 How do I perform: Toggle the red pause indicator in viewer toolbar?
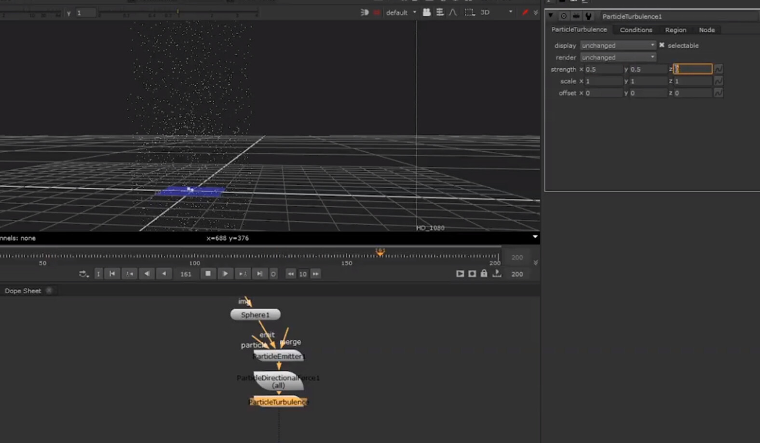(377, 12)
